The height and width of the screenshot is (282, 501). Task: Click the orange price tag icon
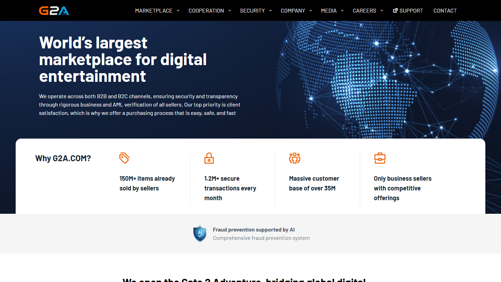[124, 158]
